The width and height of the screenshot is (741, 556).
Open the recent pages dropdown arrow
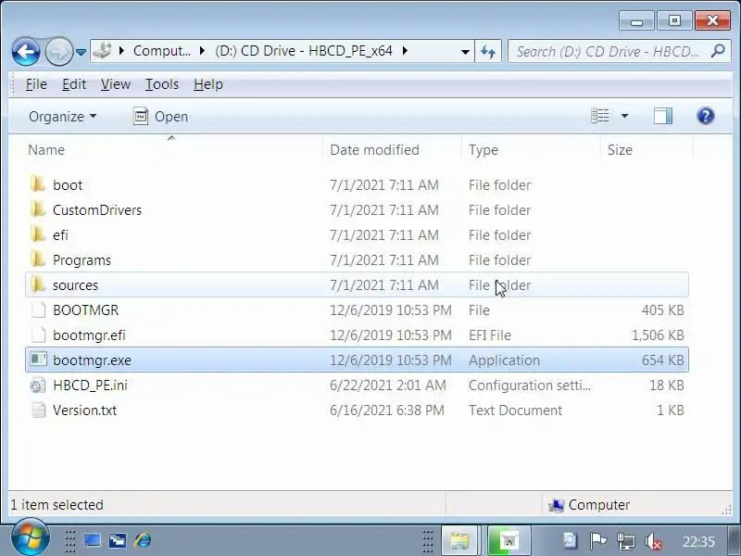pos(81,52)
